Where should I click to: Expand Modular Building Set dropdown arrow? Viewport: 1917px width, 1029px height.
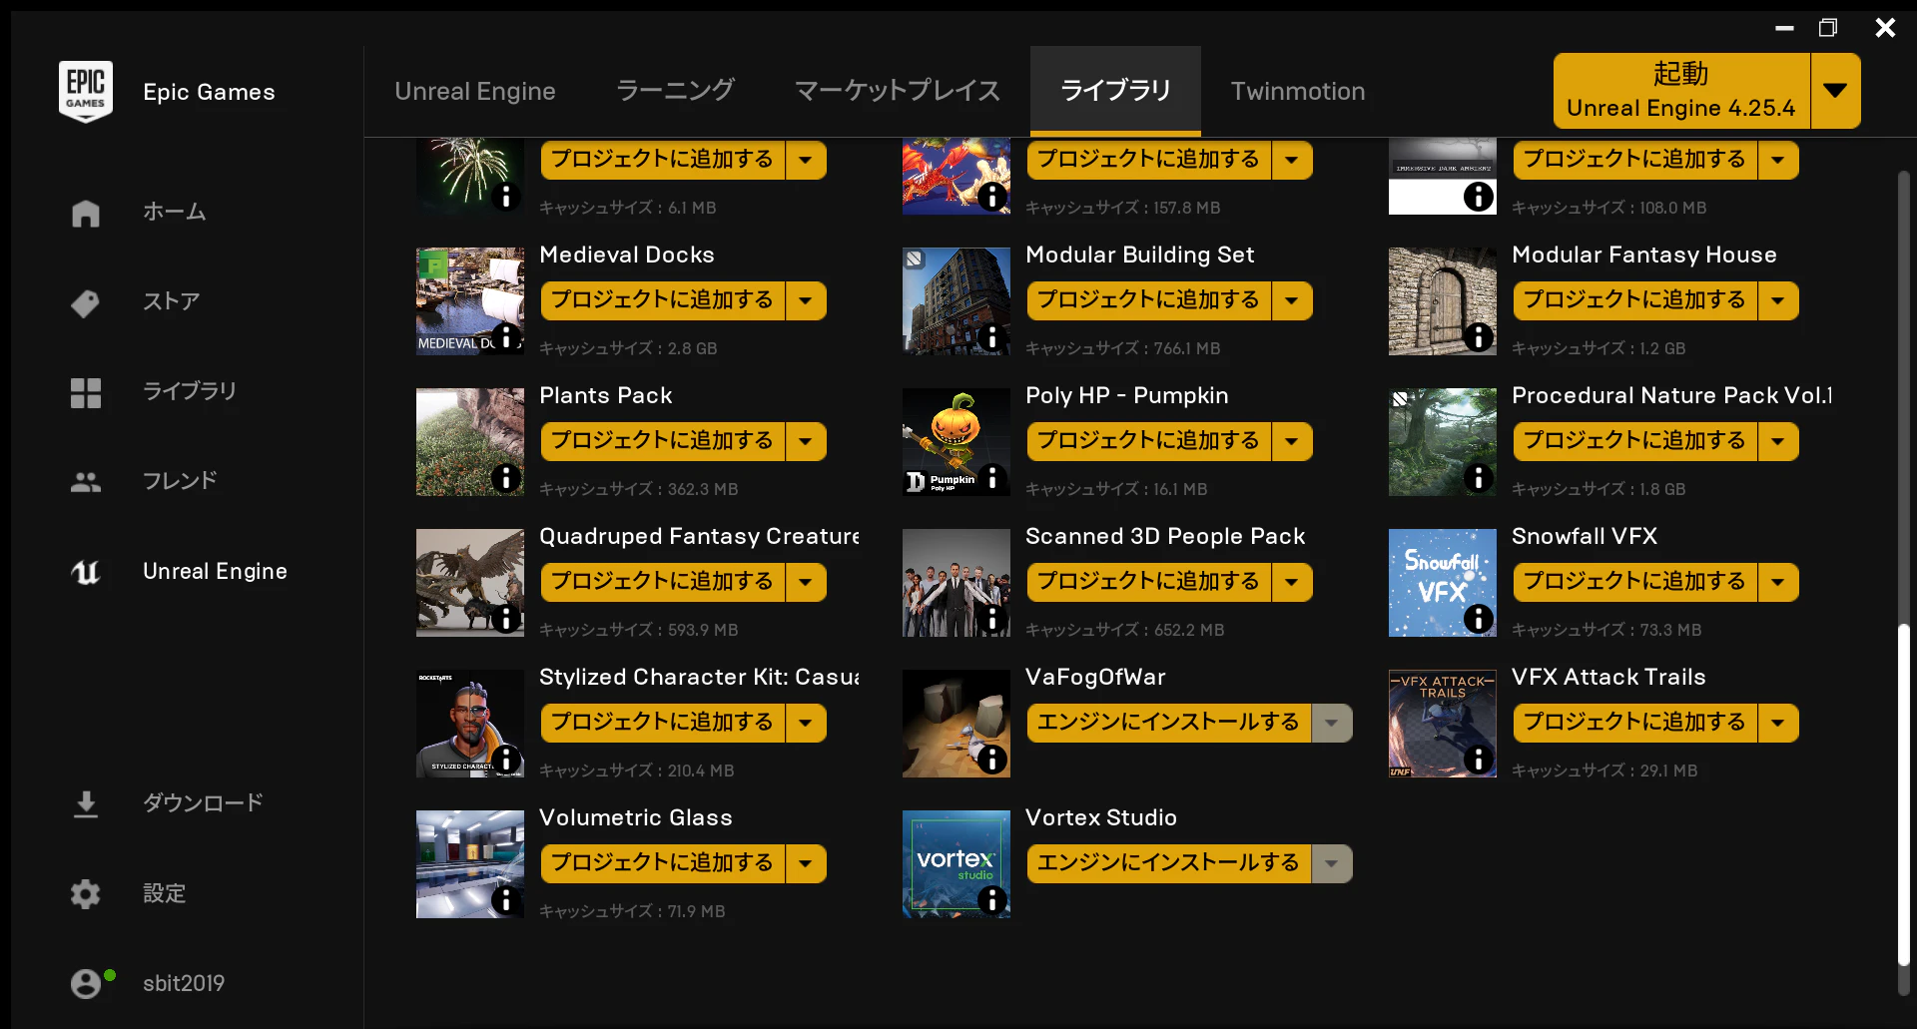(1292, 300)
